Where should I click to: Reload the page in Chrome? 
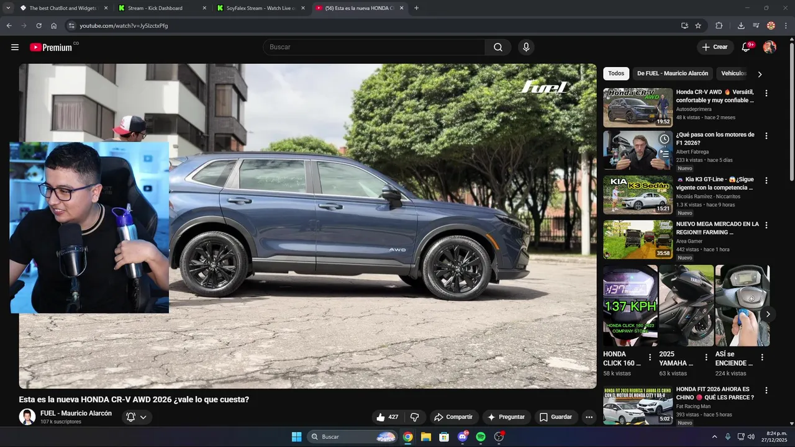tap(39, 25)
